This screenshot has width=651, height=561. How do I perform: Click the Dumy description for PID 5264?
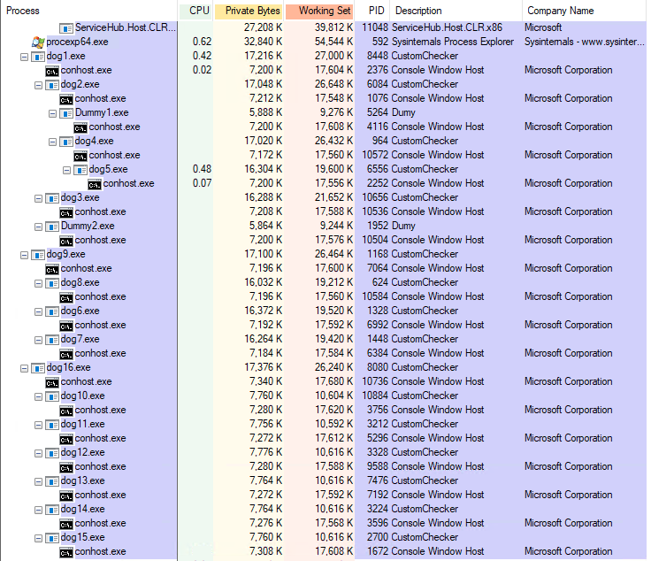click(x=403, y=112)
